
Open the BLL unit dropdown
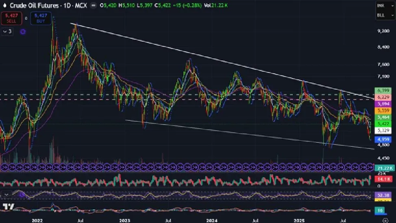(385, 15)
